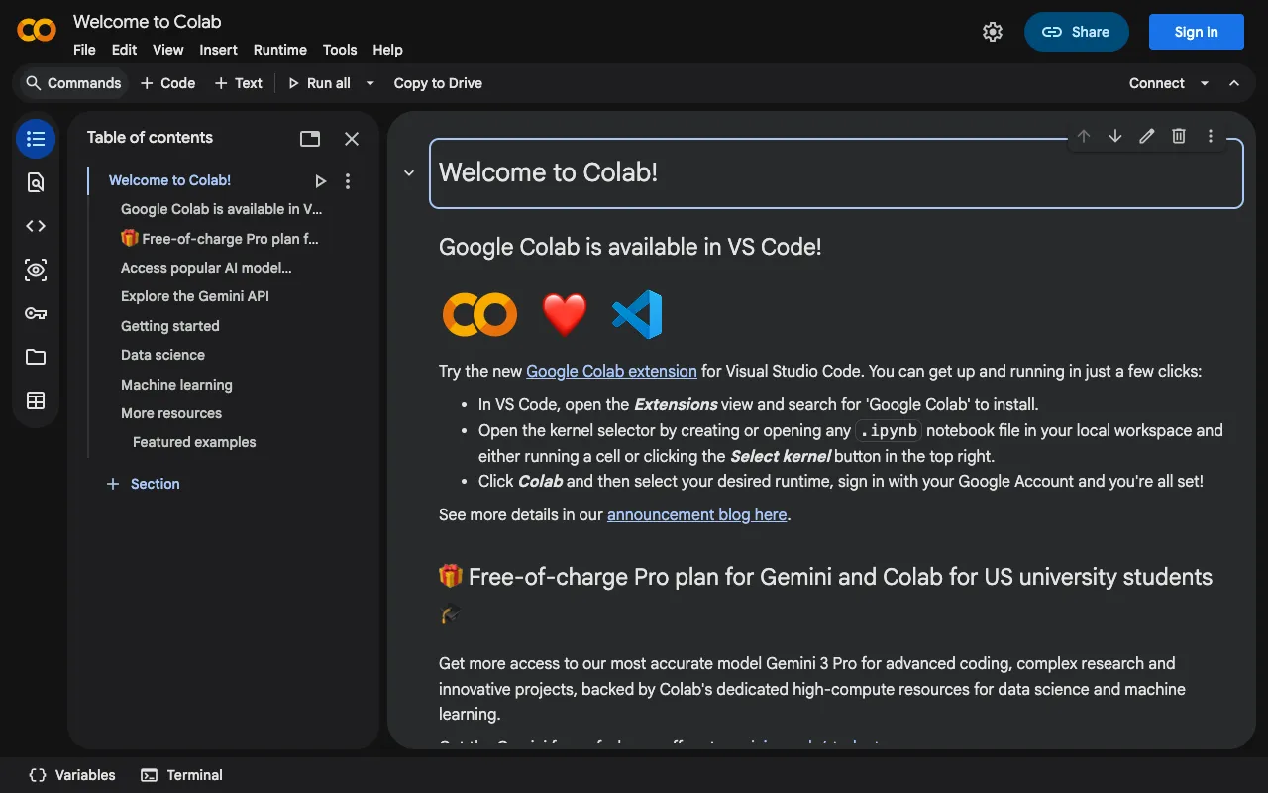Open the Secrets panel with the key icon
The image size is (1268, 793).
click(x=36, y=313)
